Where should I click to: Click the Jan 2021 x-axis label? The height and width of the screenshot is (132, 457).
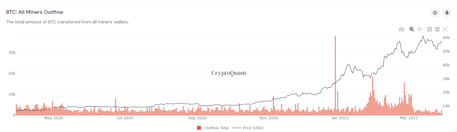[x=340, y=118]
